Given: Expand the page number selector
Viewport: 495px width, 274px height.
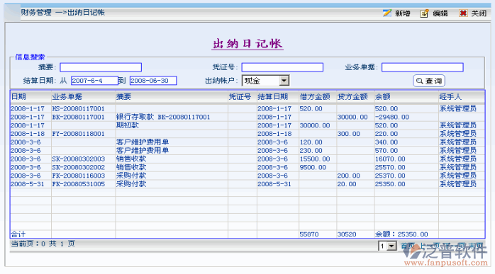Looking at the screenshot, I should click(391, 246).
